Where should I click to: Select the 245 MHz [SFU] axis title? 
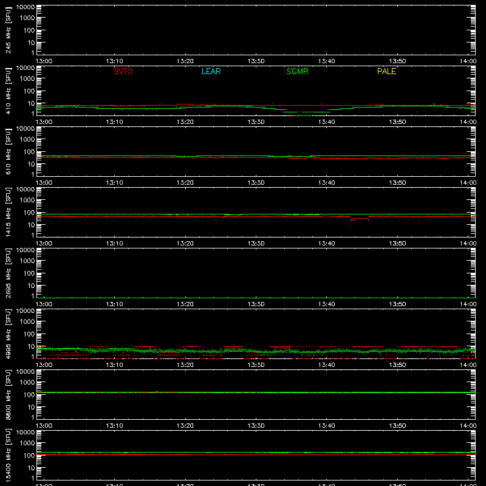pyautogui.click(x=8, y=30)
